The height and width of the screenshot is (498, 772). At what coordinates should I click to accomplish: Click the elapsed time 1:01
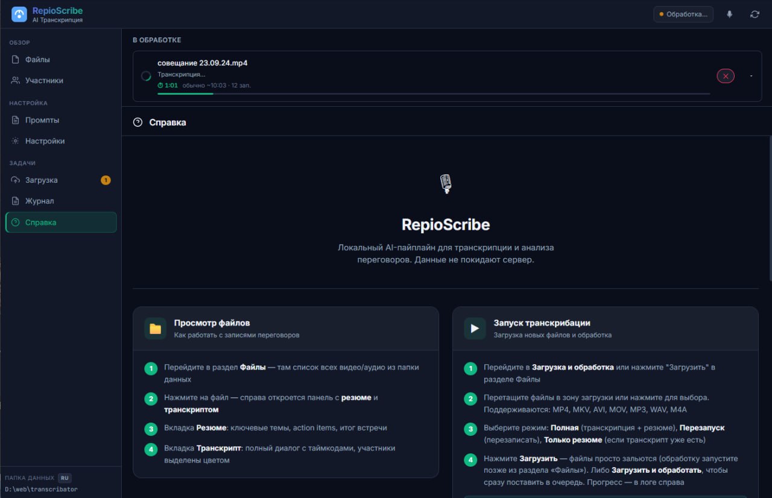(x=171, y=86)
